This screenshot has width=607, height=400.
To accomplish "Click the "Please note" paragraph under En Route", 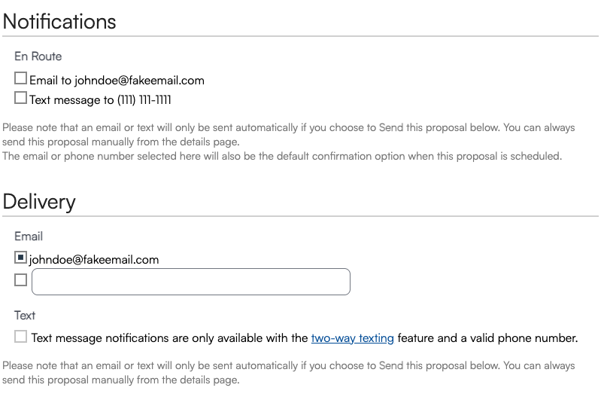I will pyautogui.click(x=288, y=134).
